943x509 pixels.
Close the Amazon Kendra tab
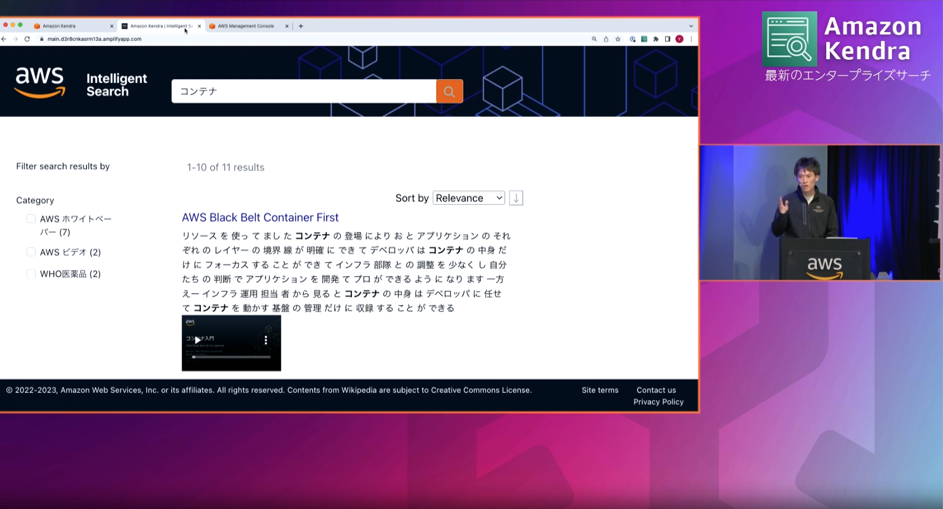[112, 26]
